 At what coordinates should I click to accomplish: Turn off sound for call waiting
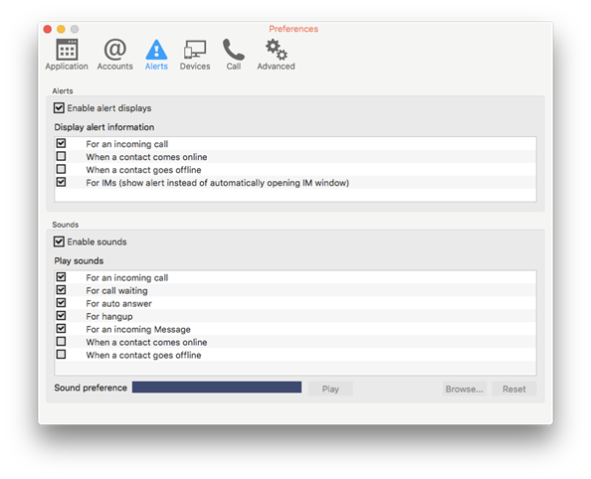pos(61,290)
